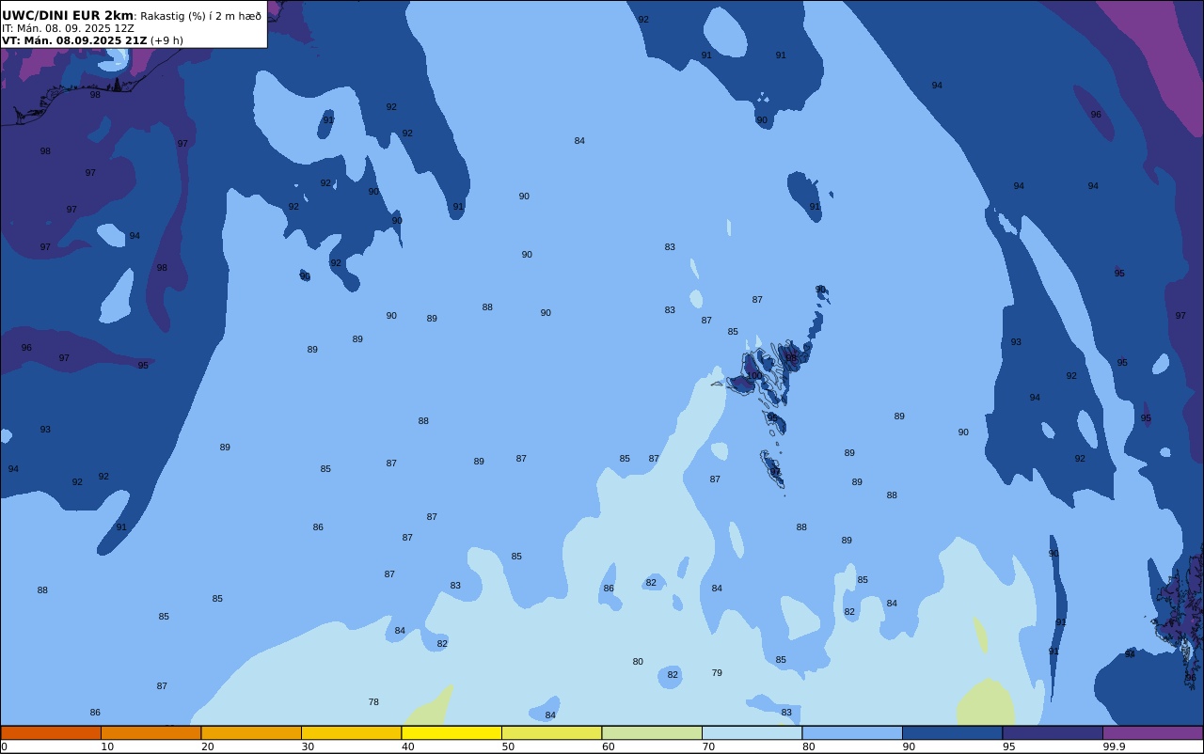Click the '79' humidity value on the map
Image resolution: width=1204 pixels, height=754 pixels.
717,673
